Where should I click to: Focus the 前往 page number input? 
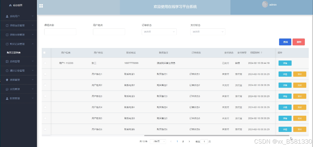tap(204, 141)
